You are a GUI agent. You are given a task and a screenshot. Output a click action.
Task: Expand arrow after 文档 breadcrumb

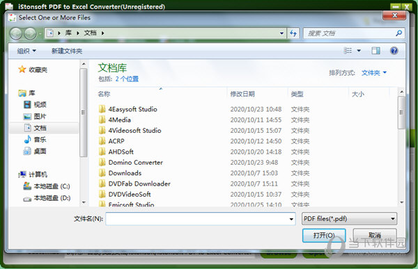pos(102,33)
